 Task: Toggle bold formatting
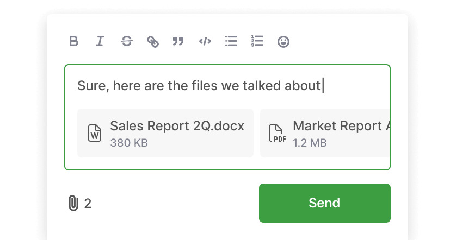[74, 41]
